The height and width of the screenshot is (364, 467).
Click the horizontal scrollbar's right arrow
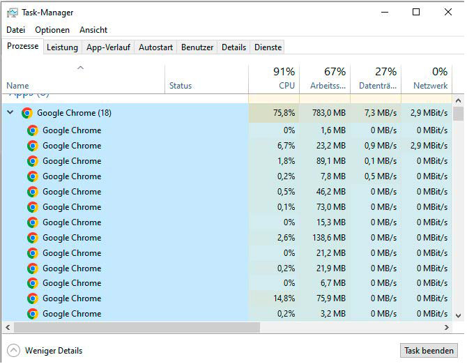[447, 327]
